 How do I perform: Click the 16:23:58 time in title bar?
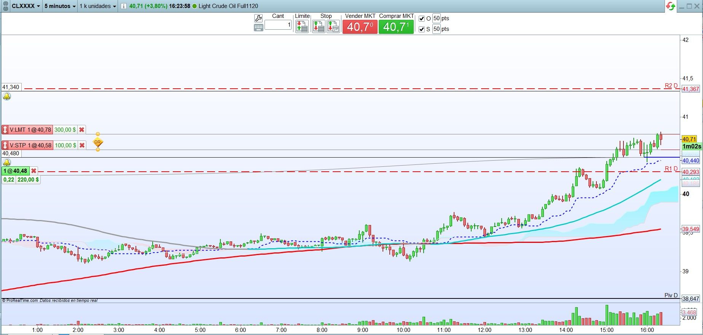(x=180, y=6)
